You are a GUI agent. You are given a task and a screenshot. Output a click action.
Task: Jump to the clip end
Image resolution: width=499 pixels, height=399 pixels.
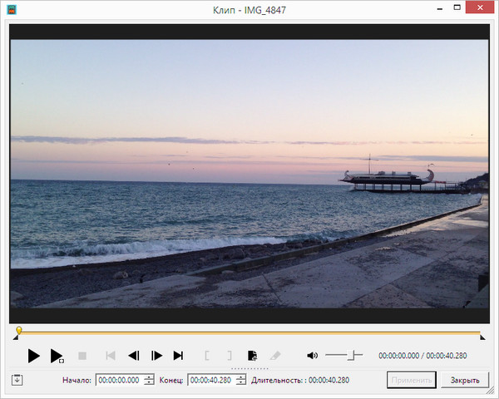178,356
